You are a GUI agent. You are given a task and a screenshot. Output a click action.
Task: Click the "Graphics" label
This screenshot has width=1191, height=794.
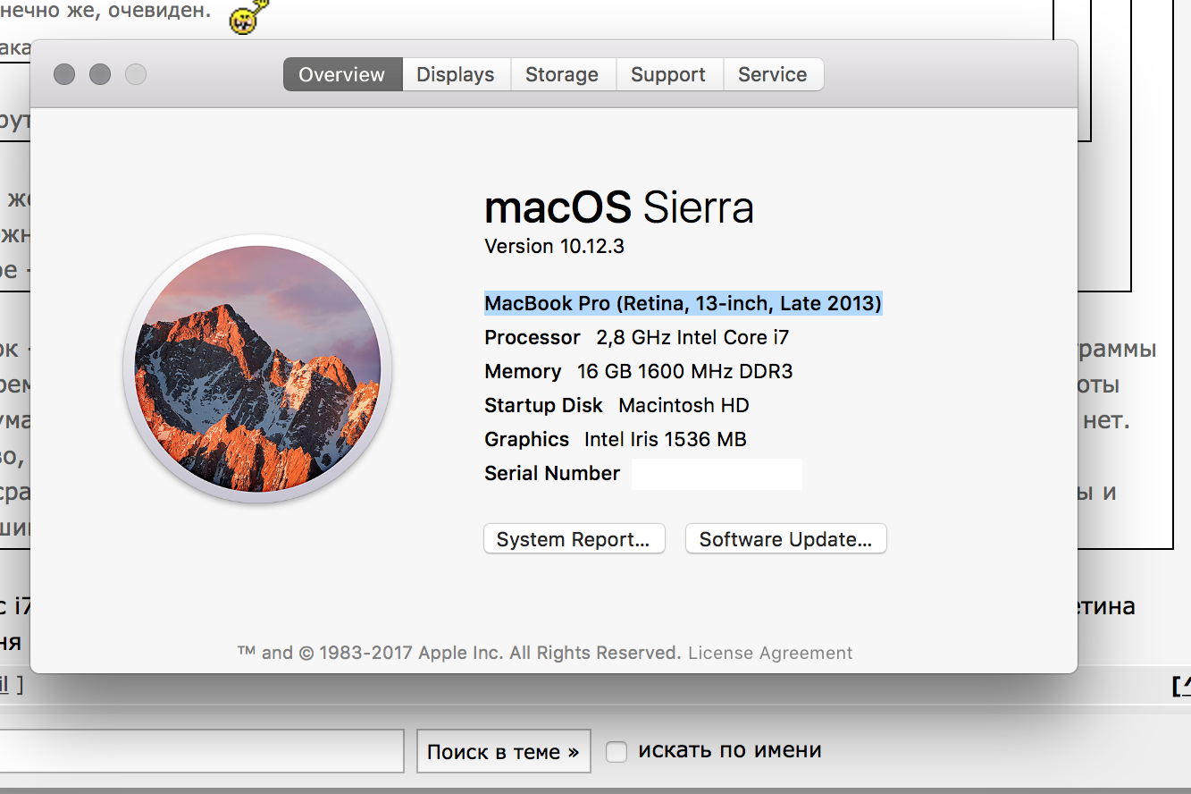point(526,440)
